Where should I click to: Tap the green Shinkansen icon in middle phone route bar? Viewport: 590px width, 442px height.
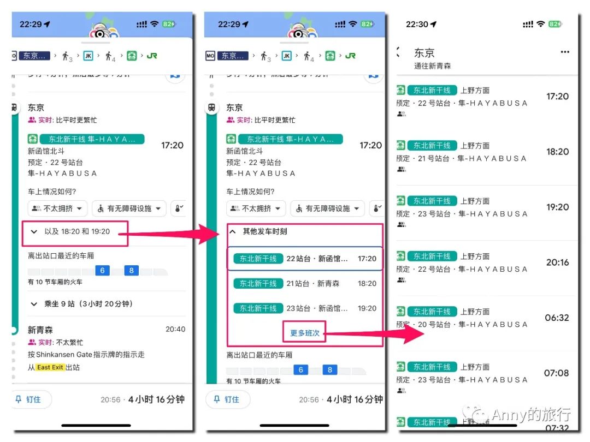pos(330,56)
